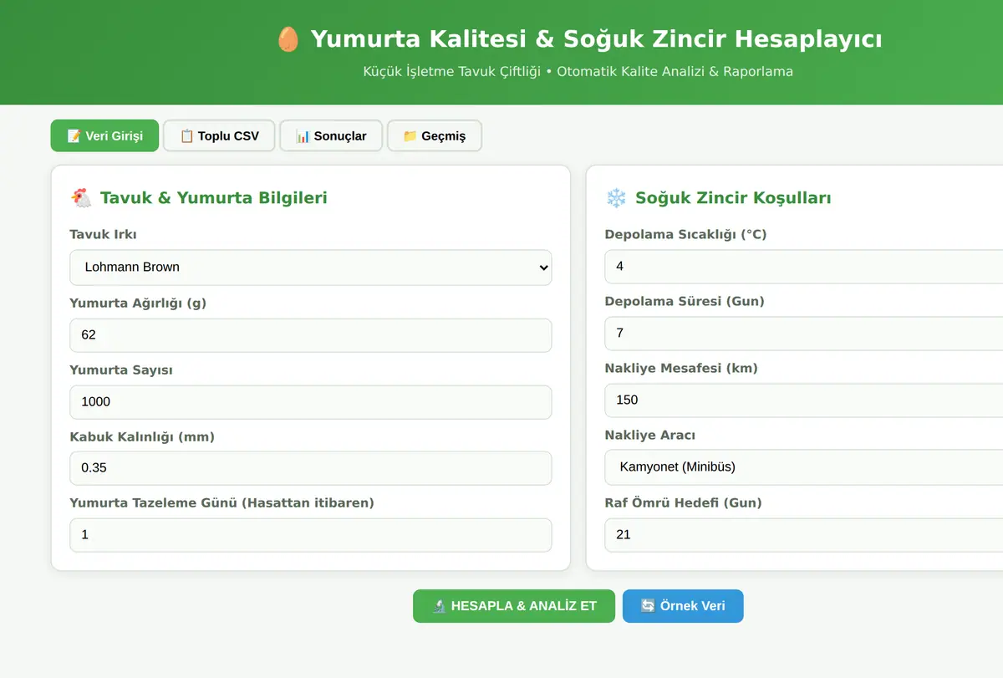
Task: Open the Veri Girişi tab
Action: pyautogui.click(x=104, y=135)
